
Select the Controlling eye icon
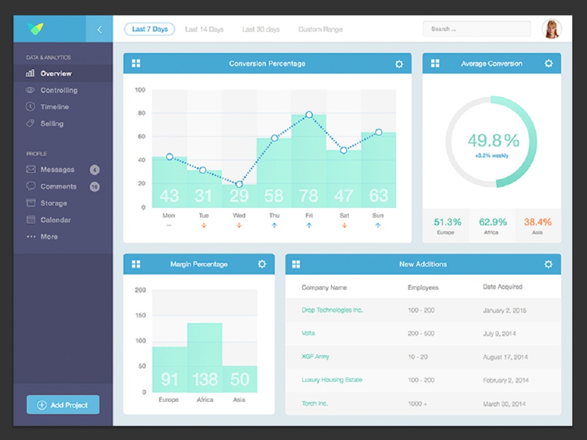tap(29, 90)
